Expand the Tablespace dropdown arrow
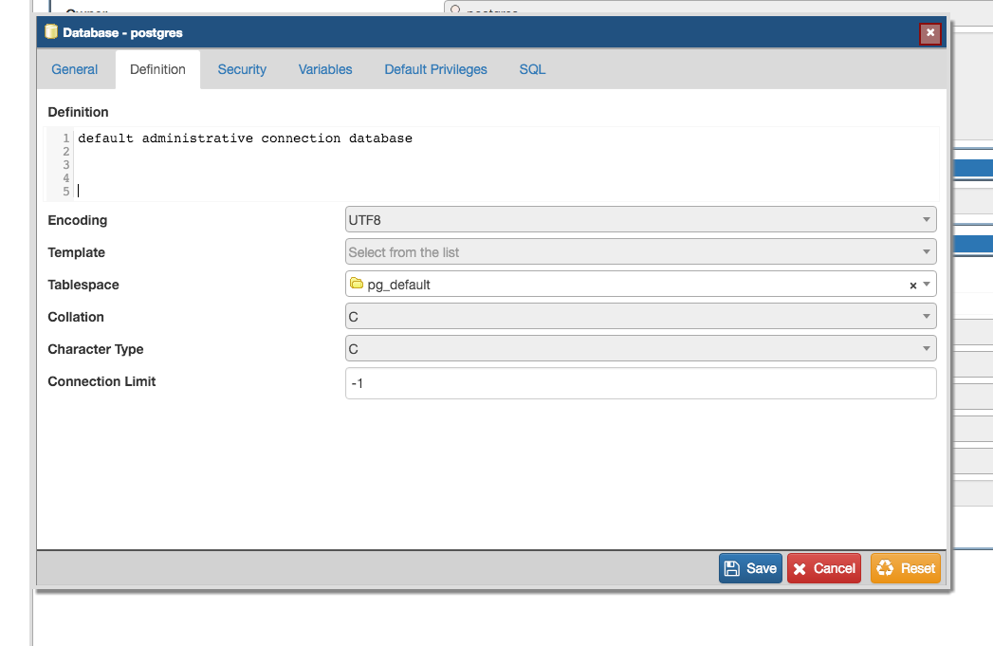 pos(927,285)
